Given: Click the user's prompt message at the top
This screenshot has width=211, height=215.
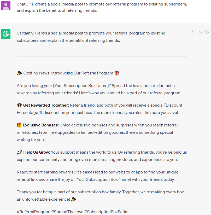Looking at the screenshot, I should (102, 7).
